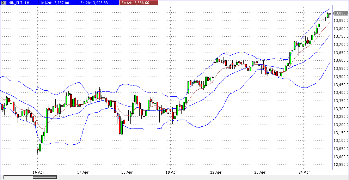Click the 13,550.0 price axis label
Screen dimensions: 349x180
coord(342,68)
